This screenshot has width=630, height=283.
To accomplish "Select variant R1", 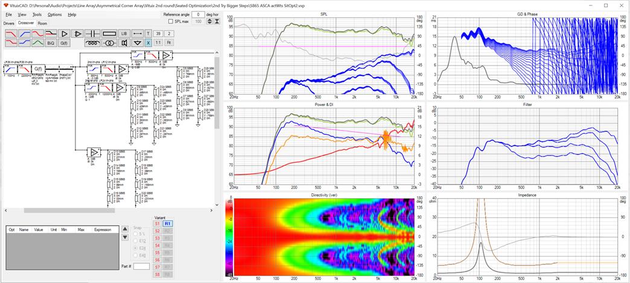I will tap(168, 223).
